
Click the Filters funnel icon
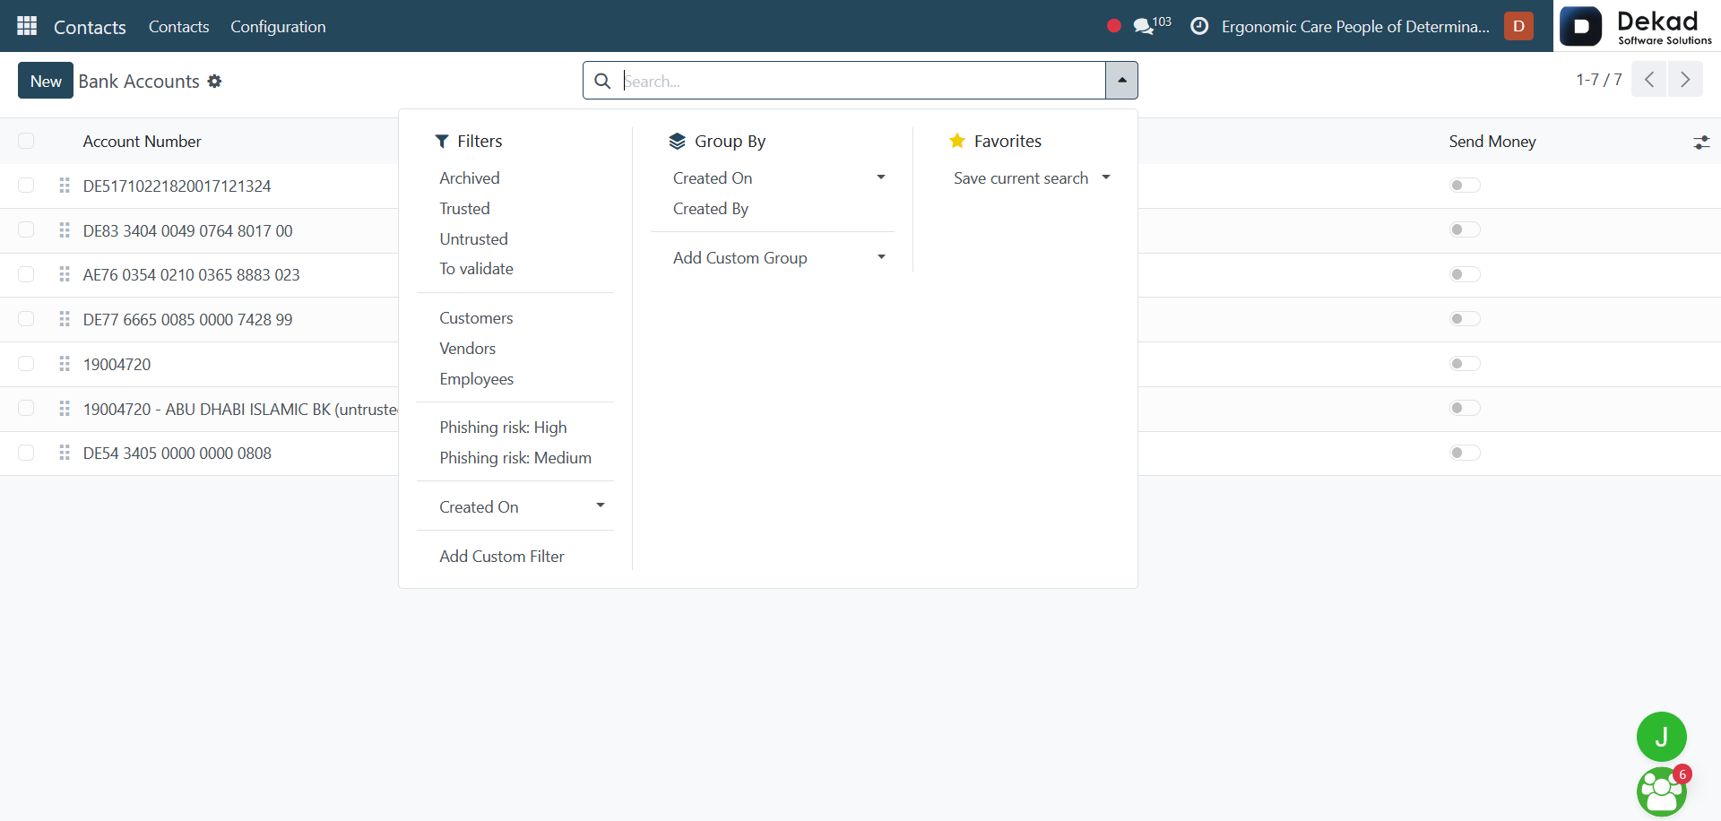(x=442, y=142)
